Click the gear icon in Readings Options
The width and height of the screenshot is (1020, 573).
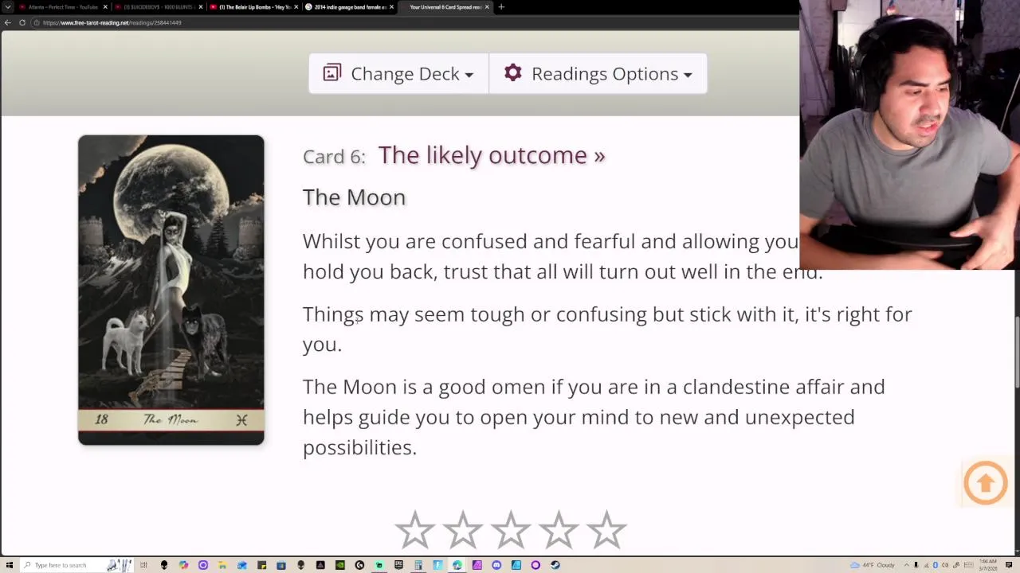point(513,72)
